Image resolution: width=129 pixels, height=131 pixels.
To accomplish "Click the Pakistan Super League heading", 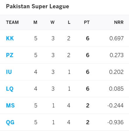I will click(x=37, y=6).
